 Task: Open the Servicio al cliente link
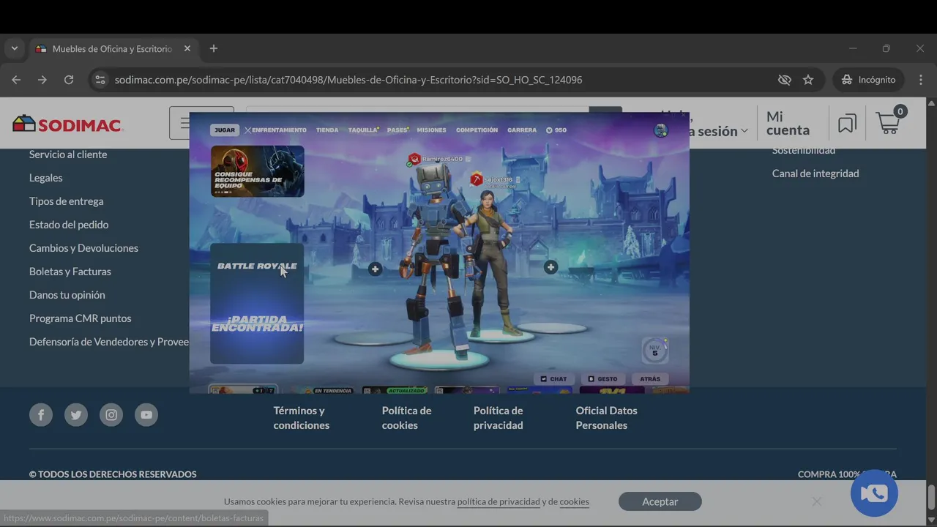[x=68, y=154]
